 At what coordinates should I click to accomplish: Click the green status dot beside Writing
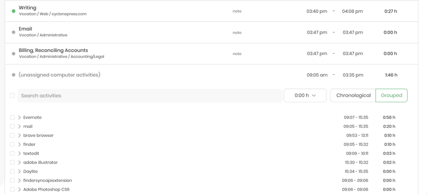click(13, 11)
